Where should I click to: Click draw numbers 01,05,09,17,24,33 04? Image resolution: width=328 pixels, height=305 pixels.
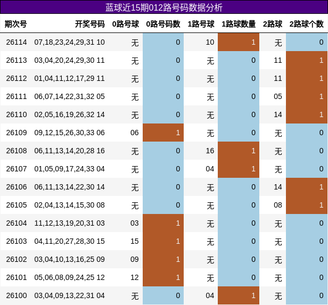coord(69,169)
